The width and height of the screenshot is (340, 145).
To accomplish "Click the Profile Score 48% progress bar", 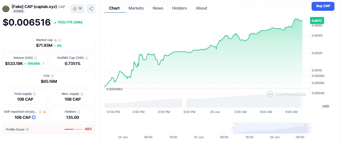I will [73, 129].
